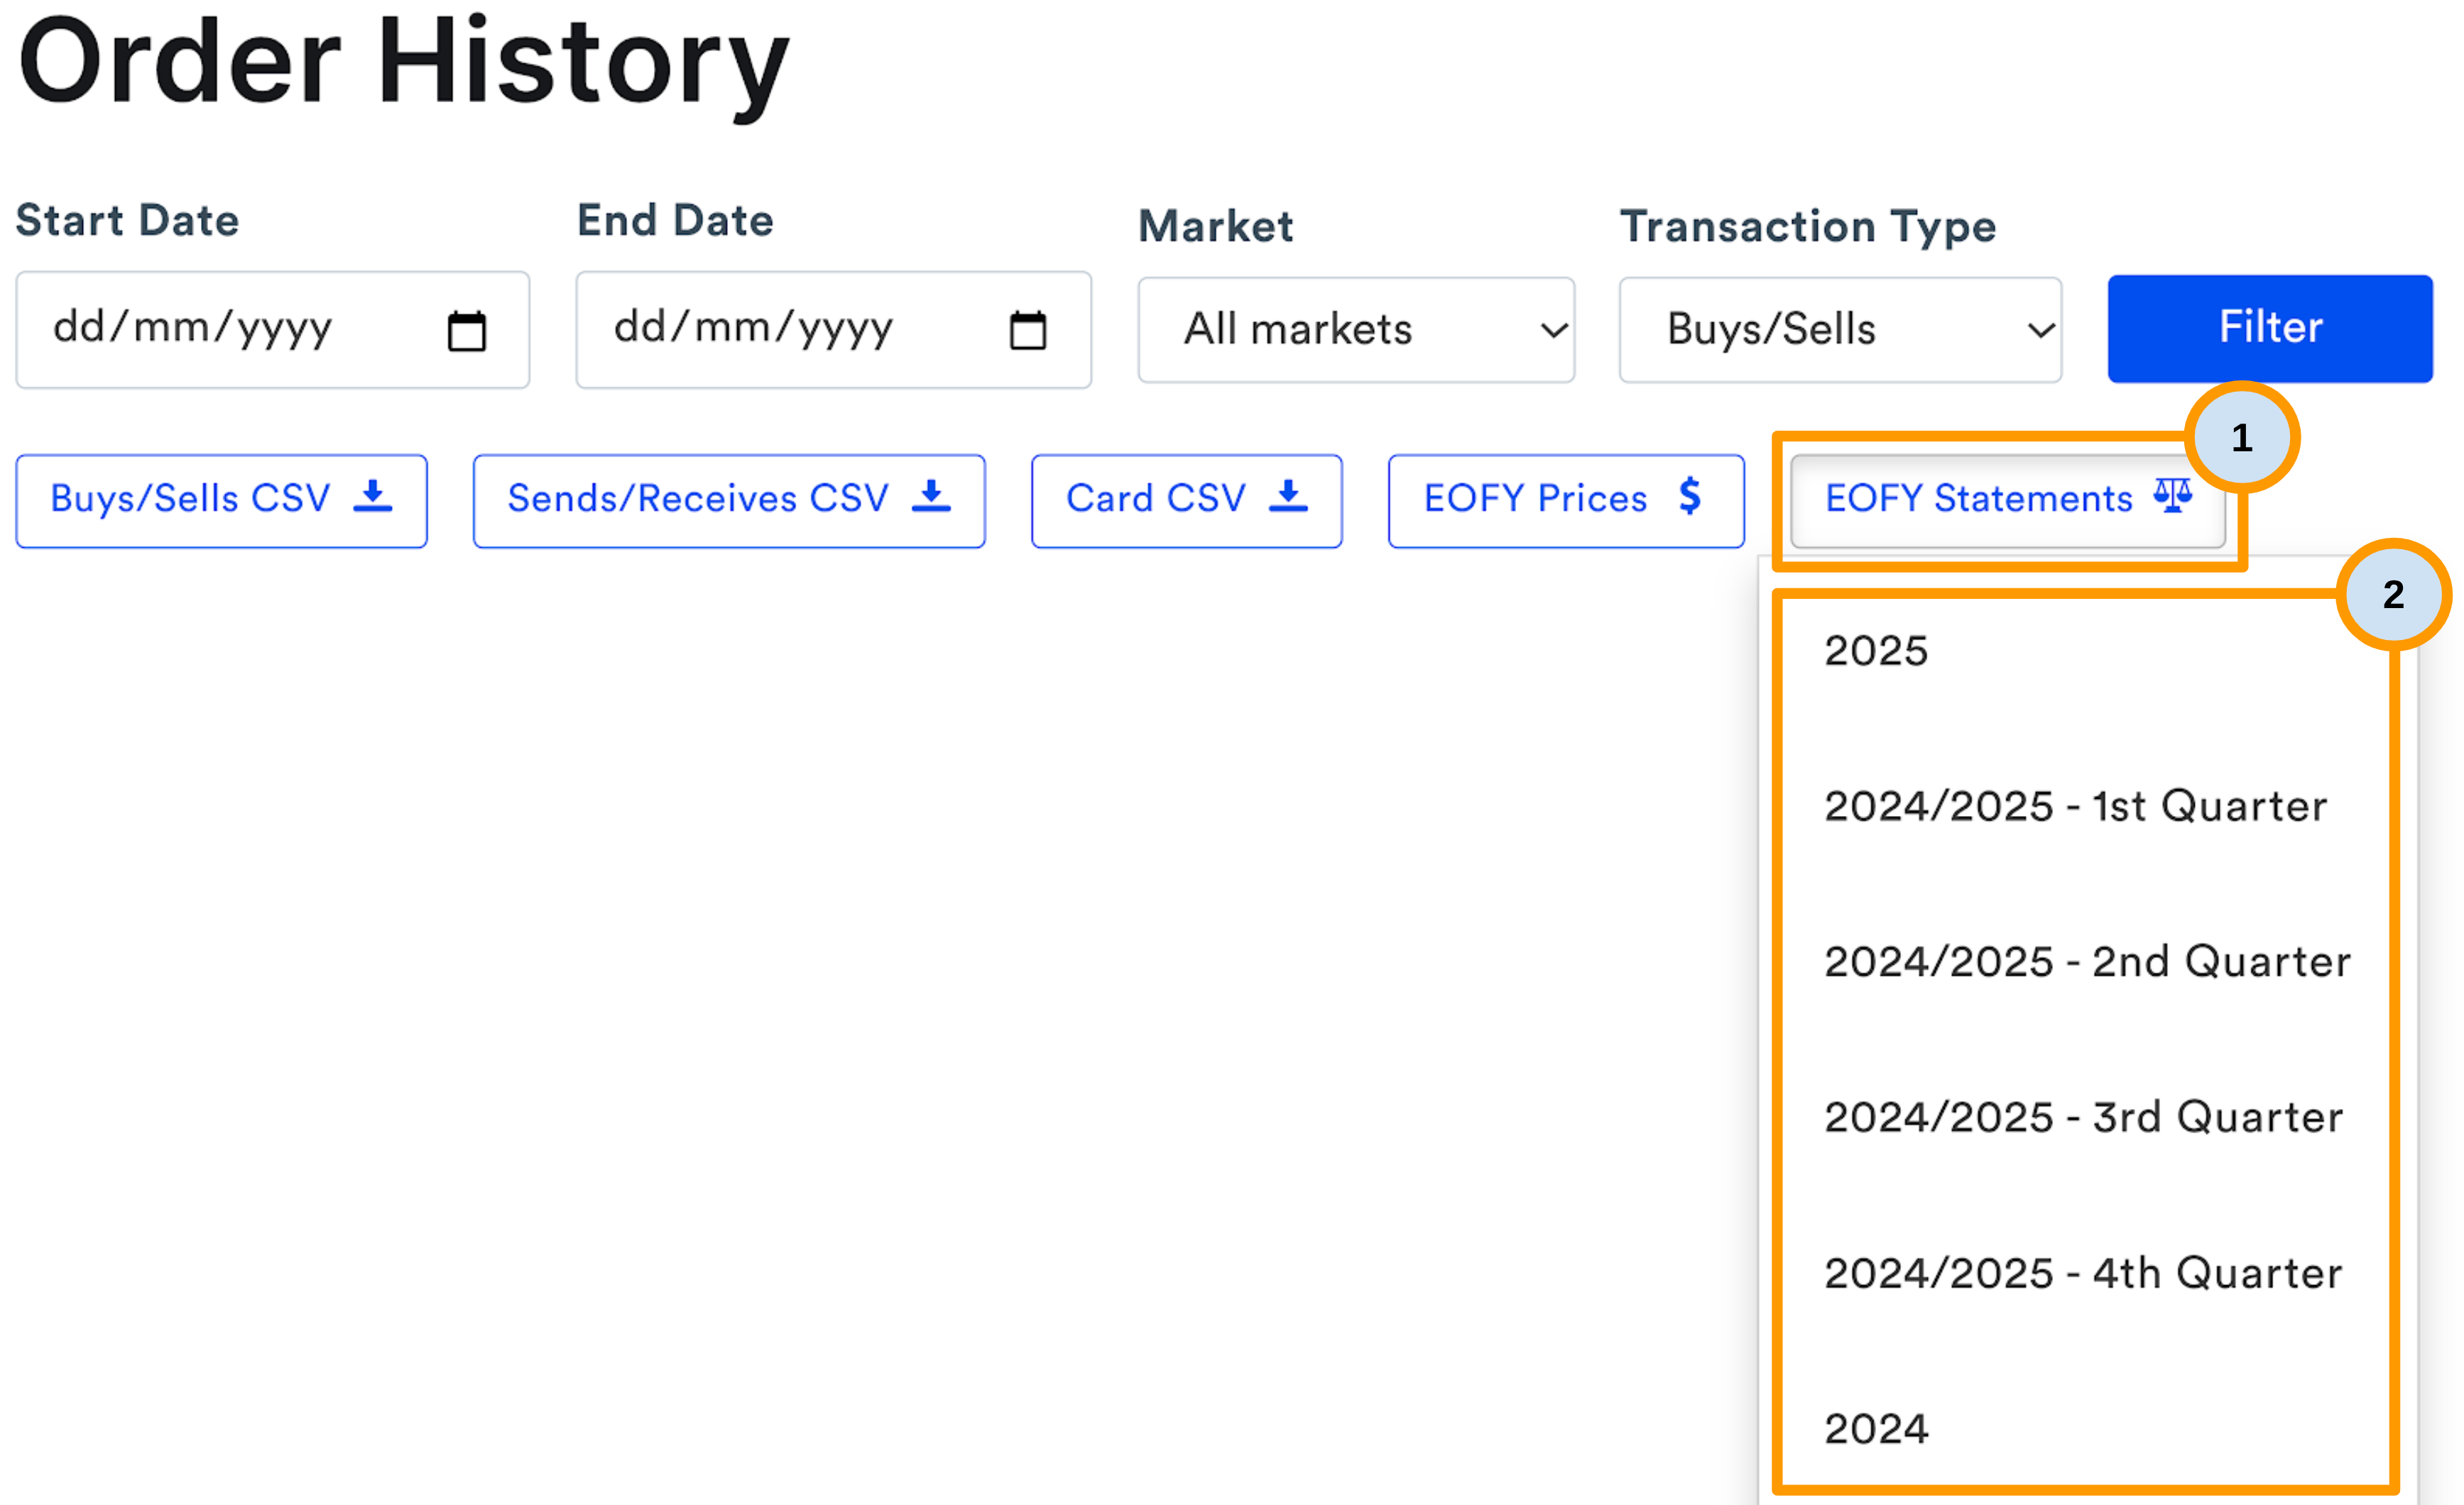Viewport: 2464px width, 1505px height.
Task: Open the Start Date calendar picker icon
Action: [x=466, y=331]
